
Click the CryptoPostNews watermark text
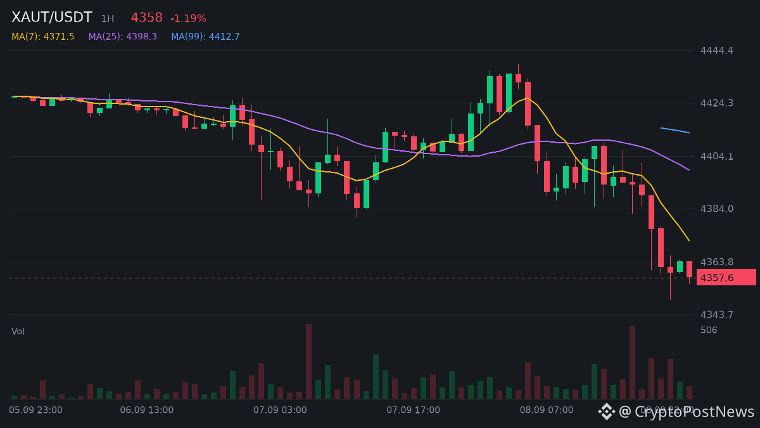coord(687,412)
